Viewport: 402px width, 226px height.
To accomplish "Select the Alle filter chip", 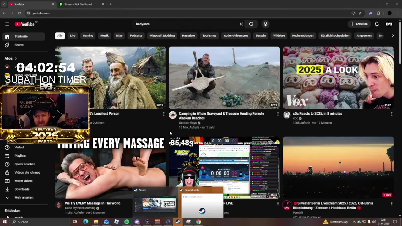I will coord(60,35).
